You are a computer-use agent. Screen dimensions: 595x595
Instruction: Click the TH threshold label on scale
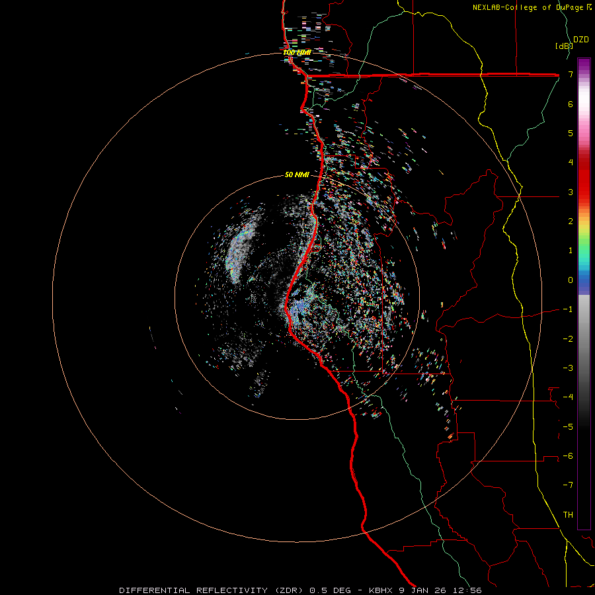(x=568, y=515)
